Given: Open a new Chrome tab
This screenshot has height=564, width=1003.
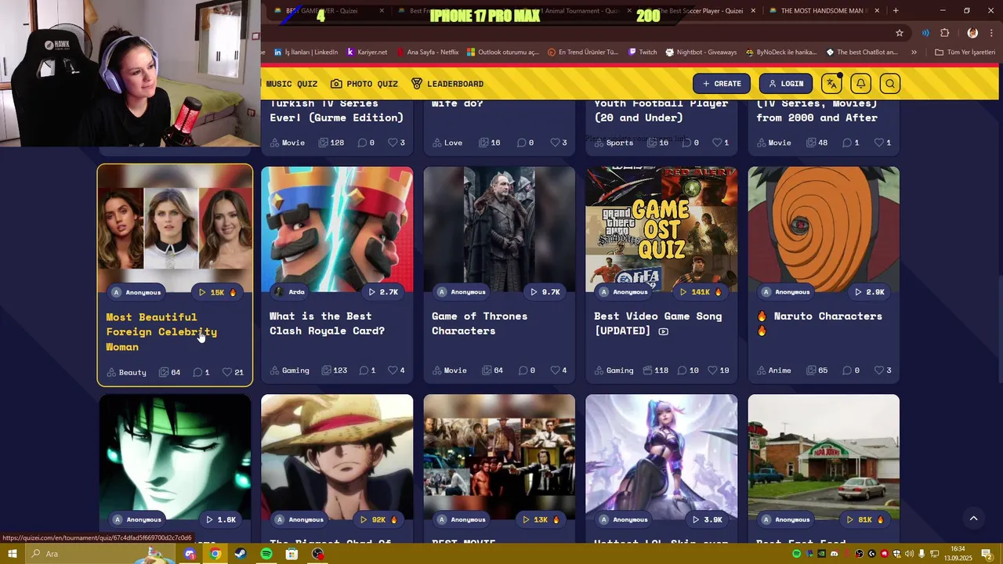Looking at the screenshot, I should (x=896, y=11).
